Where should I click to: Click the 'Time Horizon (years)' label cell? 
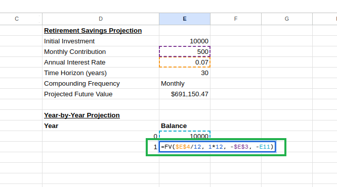tap(101, 73)
